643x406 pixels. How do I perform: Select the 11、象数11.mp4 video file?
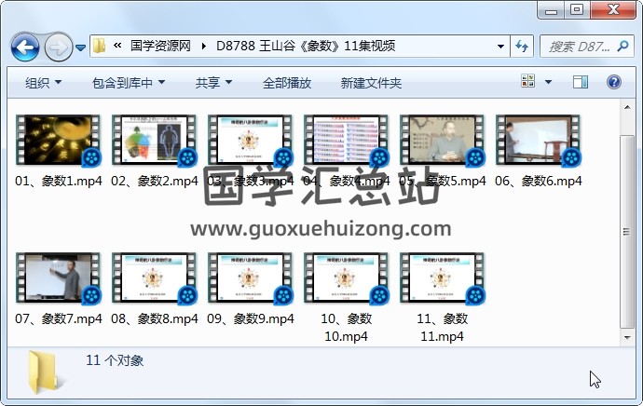[442, 278]
